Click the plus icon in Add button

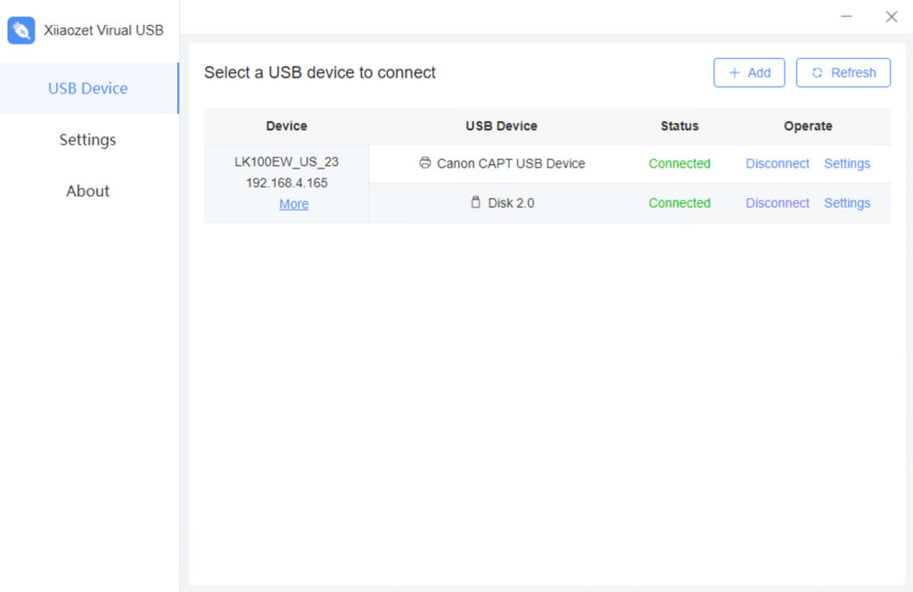point(735,73)
